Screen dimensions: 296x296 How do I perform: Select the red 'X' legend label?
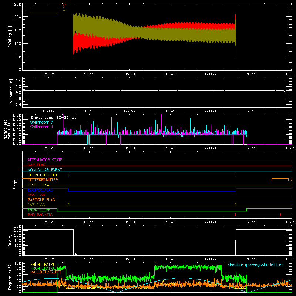coord(64,7)
